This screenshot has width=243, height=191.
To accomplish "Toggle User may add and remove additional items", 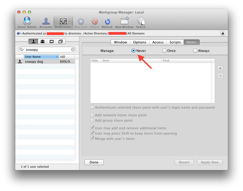I will pos(92,128).
